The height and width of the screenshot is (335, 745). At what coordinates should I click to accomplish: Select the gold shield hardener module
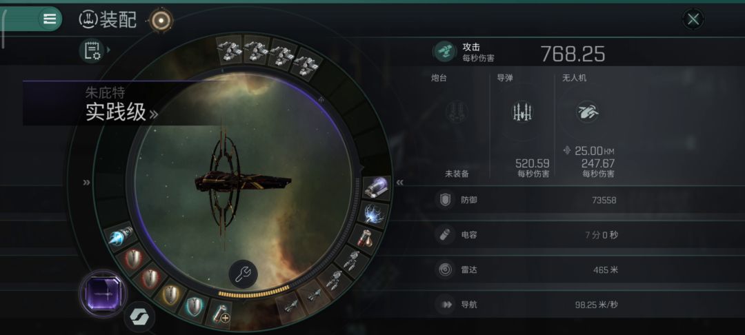(170, 294)
